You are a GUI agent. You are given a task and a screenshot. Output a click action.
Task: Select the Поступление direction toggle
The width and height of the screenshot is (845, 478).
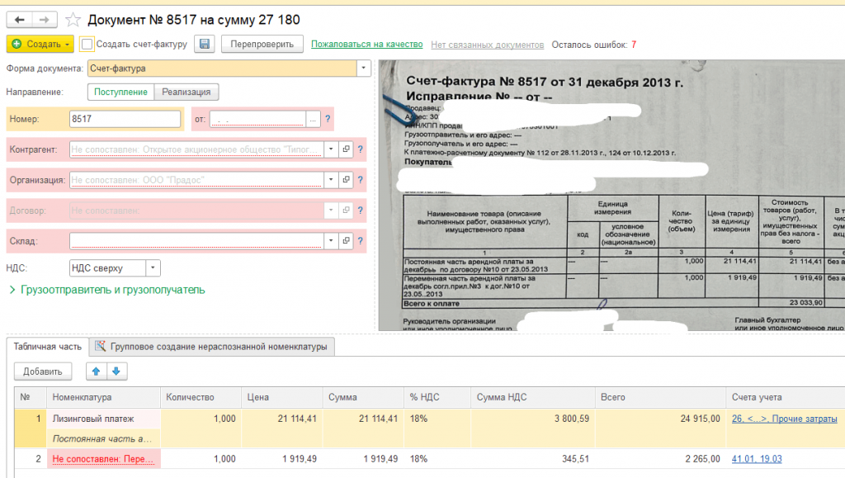[120, 92]
